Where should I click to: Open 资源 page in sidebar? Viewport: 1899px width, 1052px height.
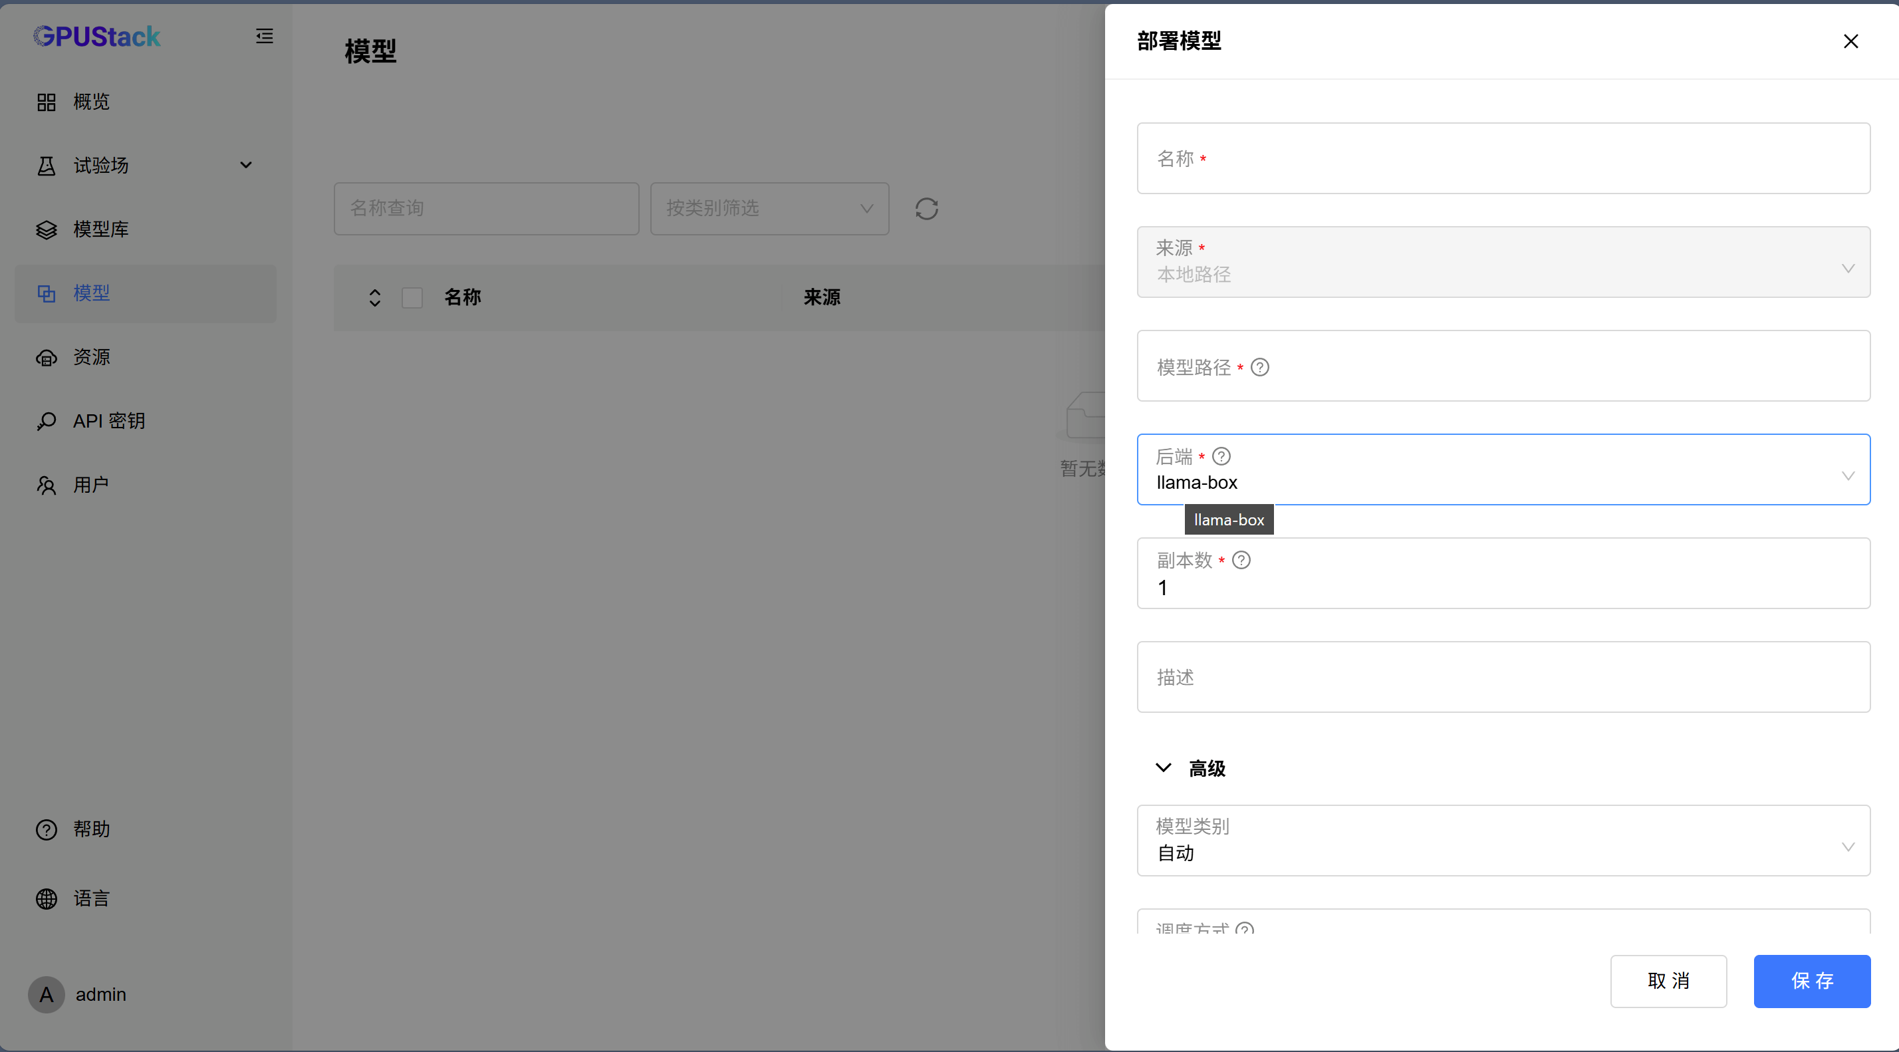coord(91,357)
